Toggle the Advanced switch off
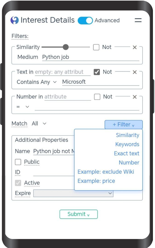Image resolution: width=155 pixels, height=248 pixels. [x=85, y=21]
